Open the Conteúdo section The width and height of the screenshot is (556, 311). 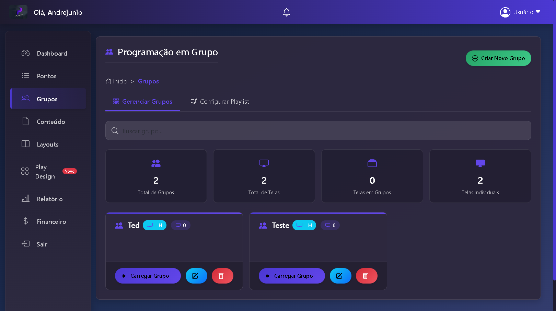(x=51, y=122)
